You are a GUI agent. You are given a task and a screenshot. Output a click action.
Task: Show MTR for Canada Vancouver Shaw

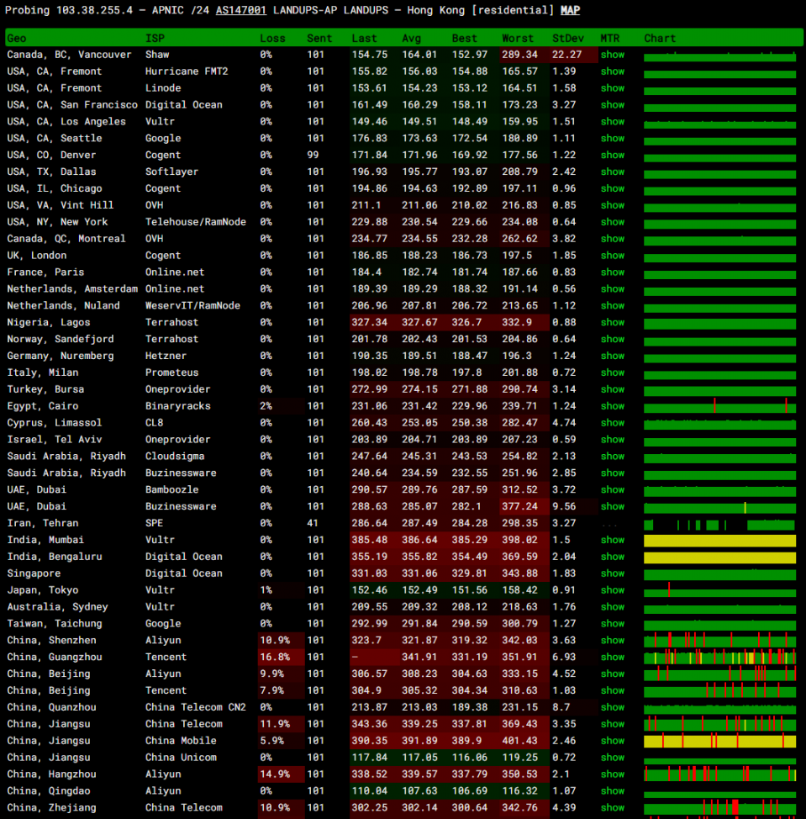(x=612, y=55)
